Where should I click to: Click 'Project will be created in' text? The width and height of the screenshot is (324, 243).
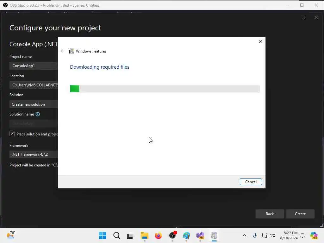(30, 165)
